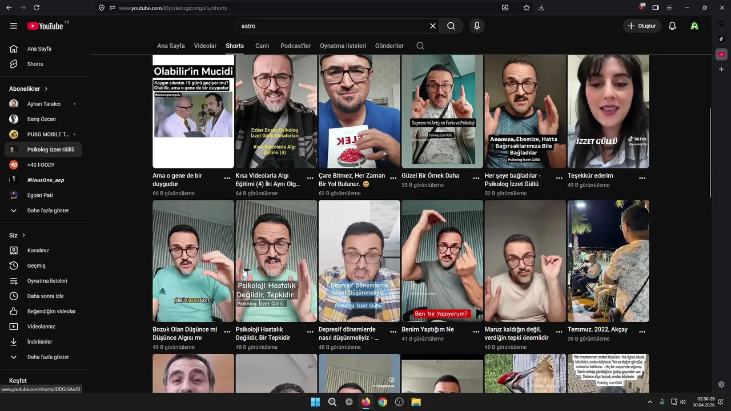Open more options for 'Benim Yaptığım Ne'

476,332
